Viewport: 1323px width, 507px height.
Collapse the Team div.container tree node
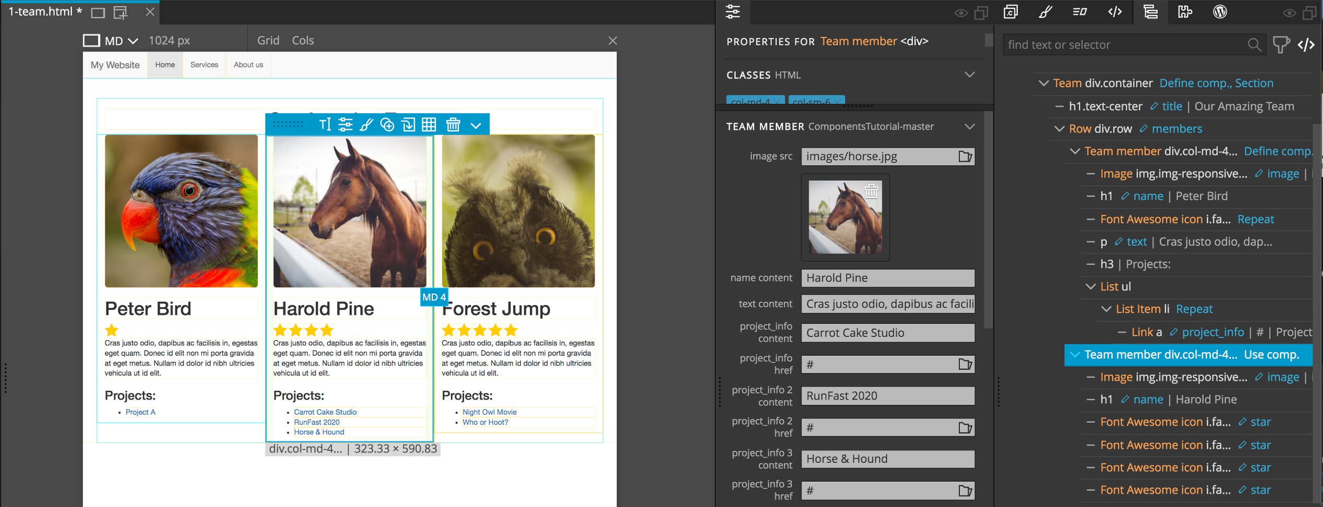pyautogui.click(x=1043, y=83)
